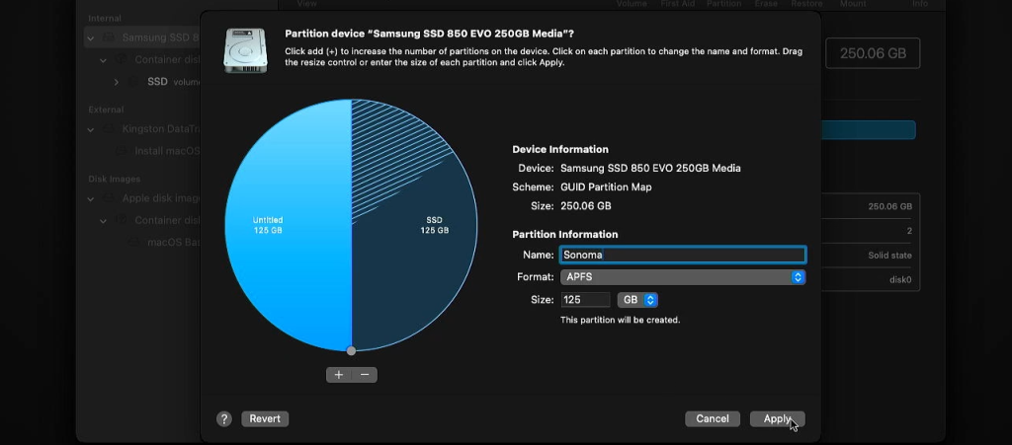Expand the SSD volume in sidebar

[x=117, y=82]
